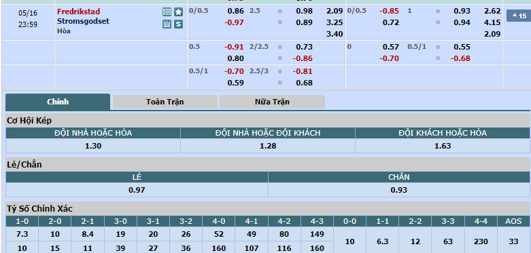Select handicap 0.5 odds -0.91
This screenshot has height=253, width=531.
(234, 47)
